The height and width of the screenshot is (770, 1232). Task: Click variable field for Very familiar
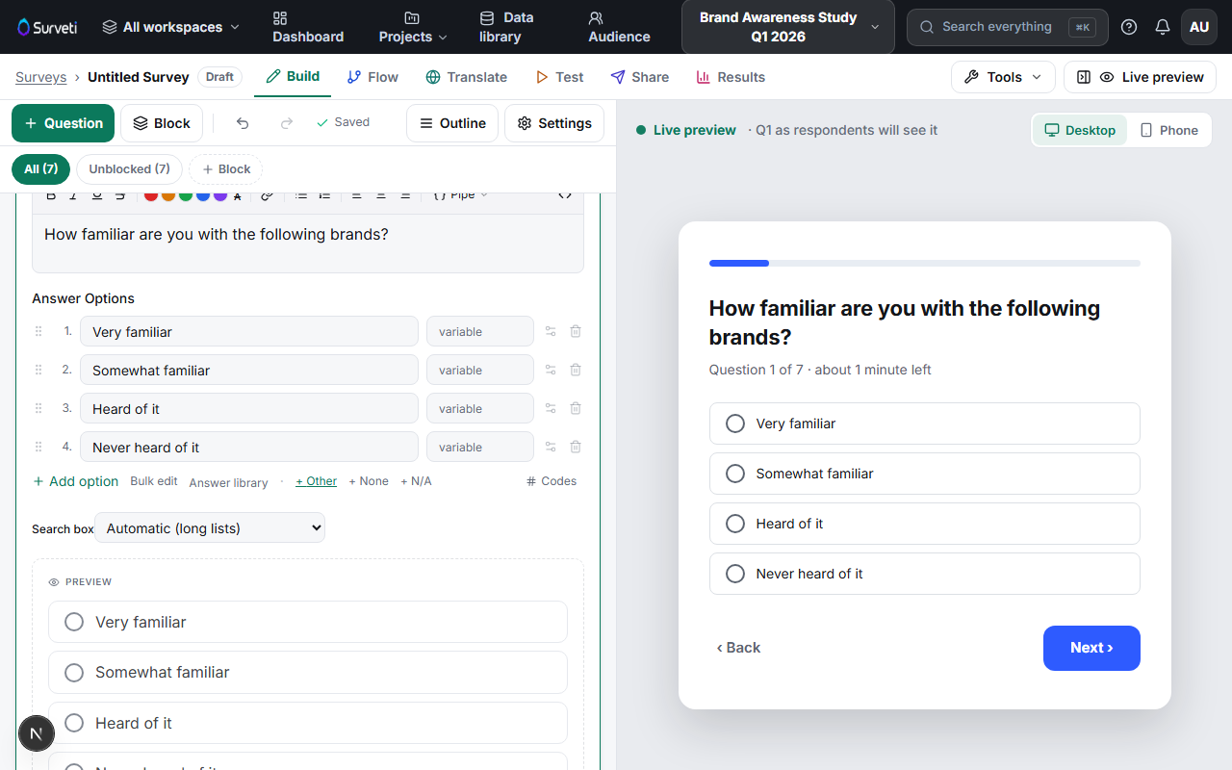coord(480,331)
